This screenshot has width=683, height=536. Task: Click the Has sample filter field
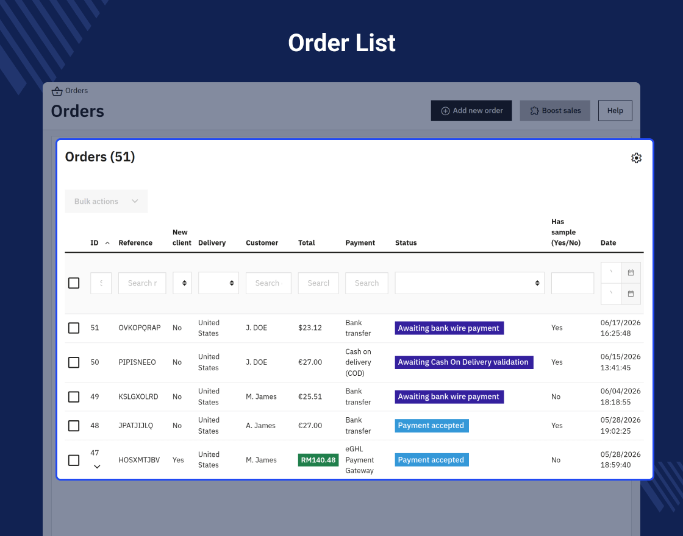point(573,283)
